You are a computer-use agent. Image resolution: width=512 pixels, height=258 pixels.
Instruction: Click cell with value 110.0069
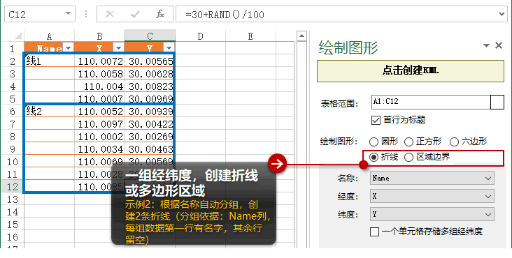[99, 162]
